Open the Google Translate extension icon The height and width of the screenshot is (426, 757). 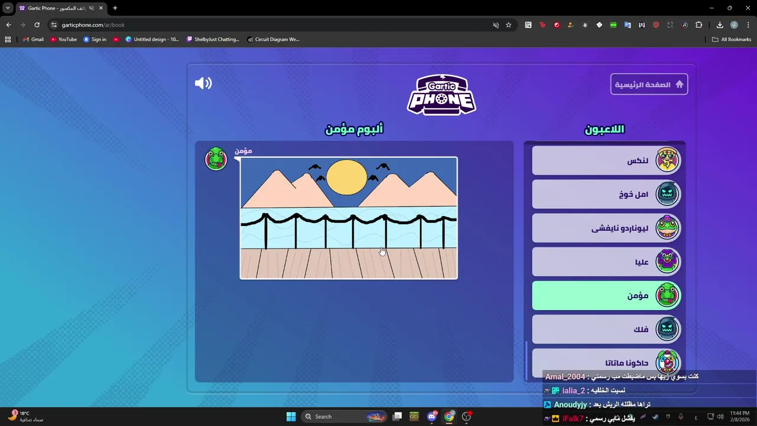[627, 25]
